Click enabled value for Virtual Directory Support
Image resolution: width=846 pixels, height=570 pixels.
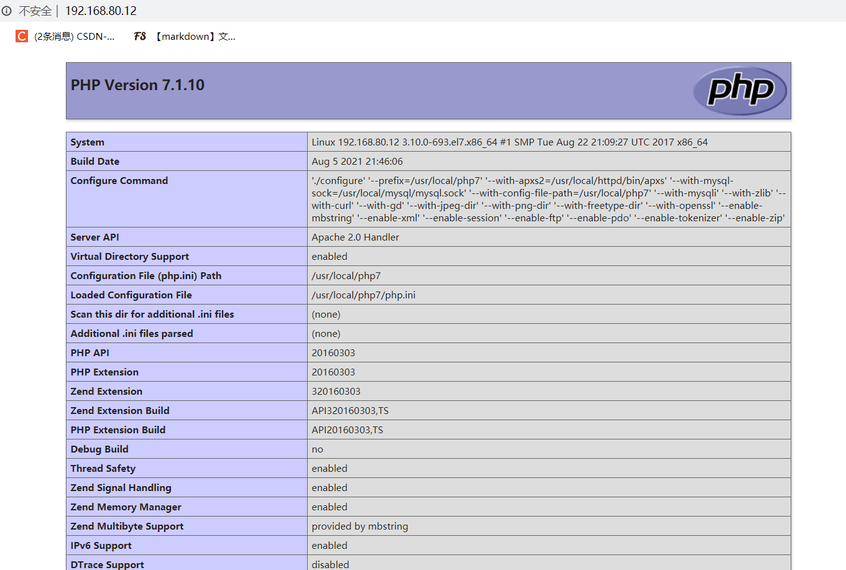(329, 256)
